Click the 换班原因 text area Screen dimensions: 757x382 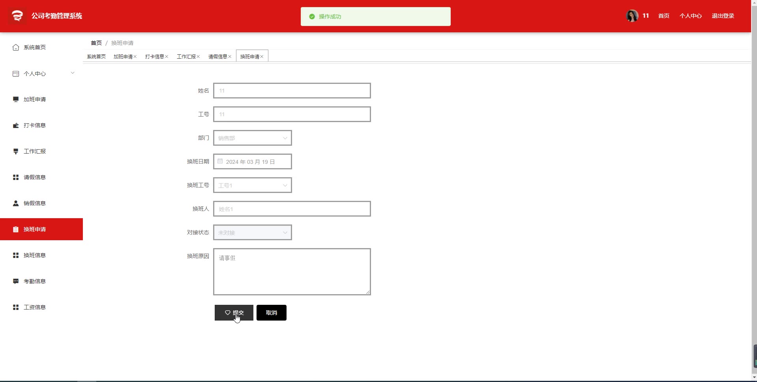point(292,272)
